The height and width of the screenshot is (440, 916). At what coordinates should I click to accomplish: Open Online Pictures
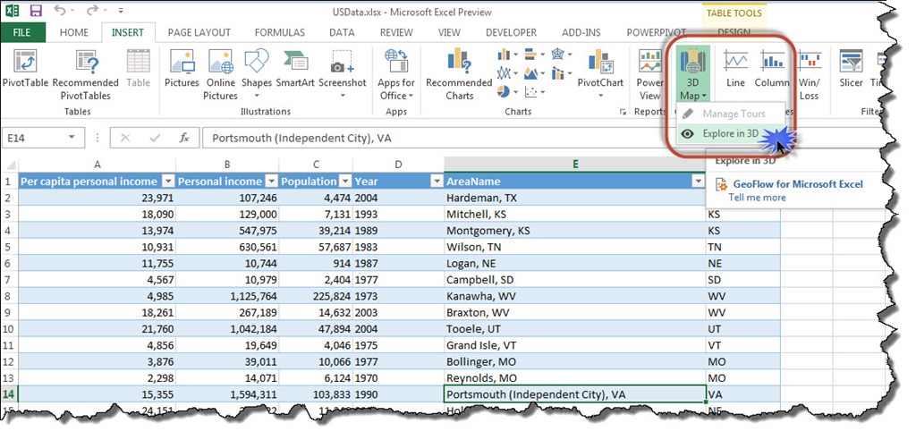tap(220, 75)
